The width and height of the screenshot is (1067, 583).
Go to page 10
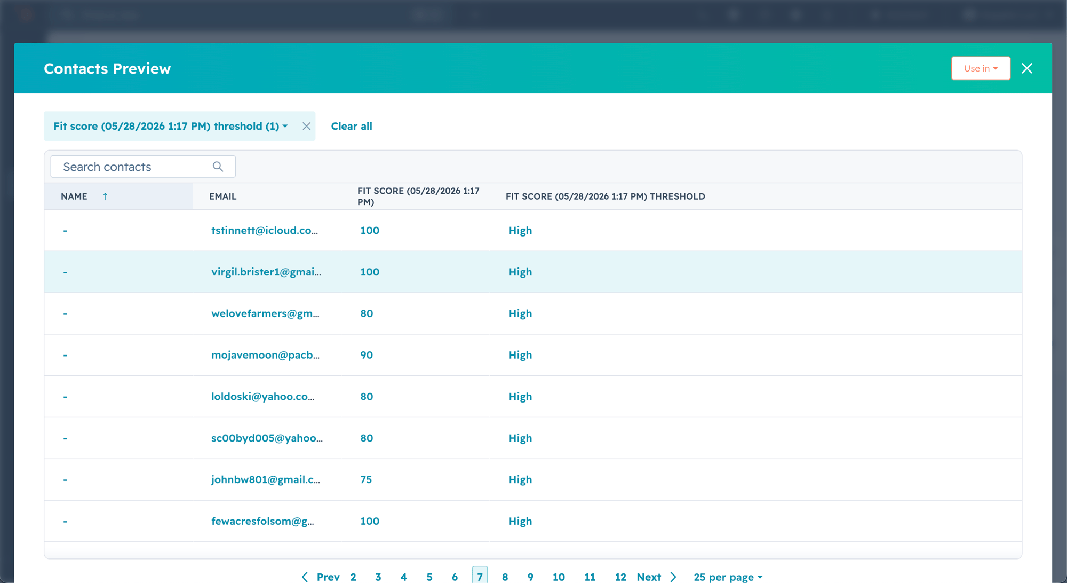559,577
